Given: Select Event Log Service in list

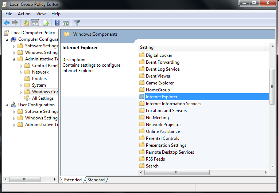Looking at the screenshot, I should (x=163, y=69).
